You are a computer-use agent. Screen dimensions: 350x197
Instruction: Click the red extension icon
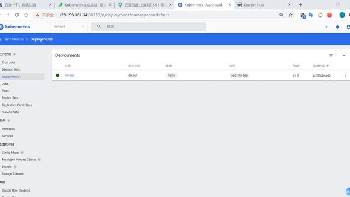click(329, 15)
